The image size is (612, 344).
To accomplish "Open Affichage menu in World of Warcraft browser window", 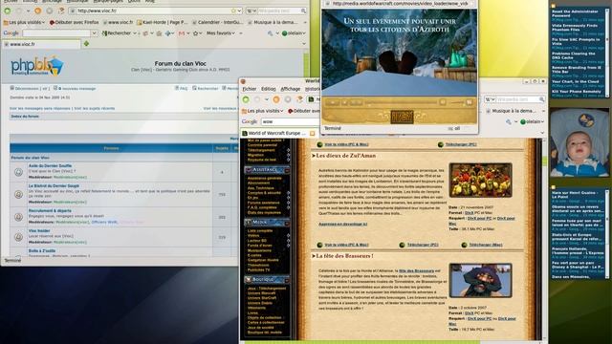I will 291,89.
